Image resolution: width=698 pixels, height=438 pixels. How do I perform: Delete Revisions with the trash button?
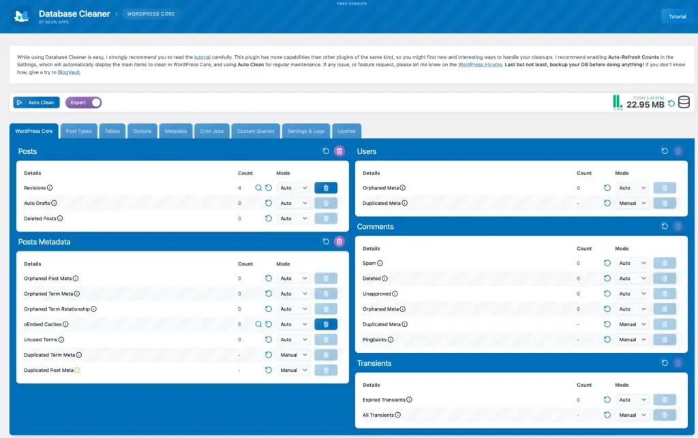pyautogui.click(x=326, y=188)
